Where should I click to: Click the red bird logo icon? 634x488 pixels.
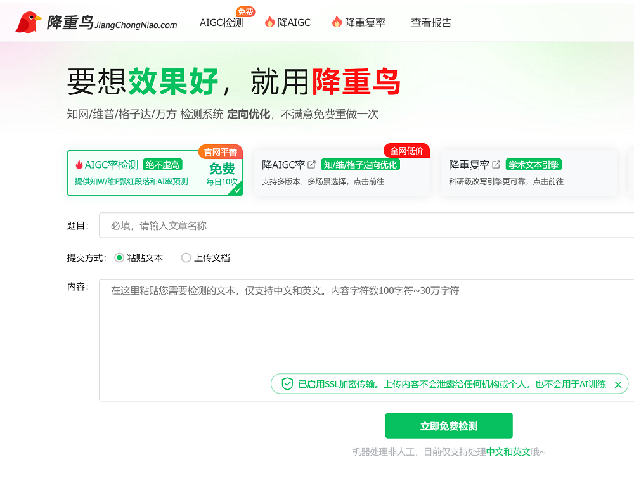coord(29,22)
